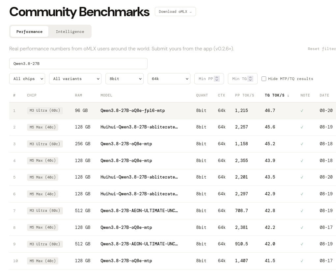Sort by CHIP column header
Screen dimensions: 336x277
click(32, 95)
